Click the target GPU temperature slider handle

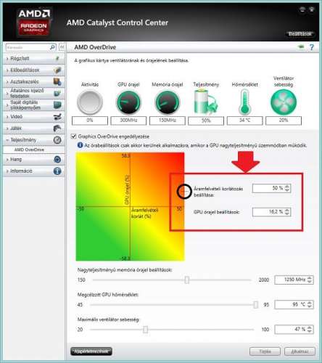(255, 304)
